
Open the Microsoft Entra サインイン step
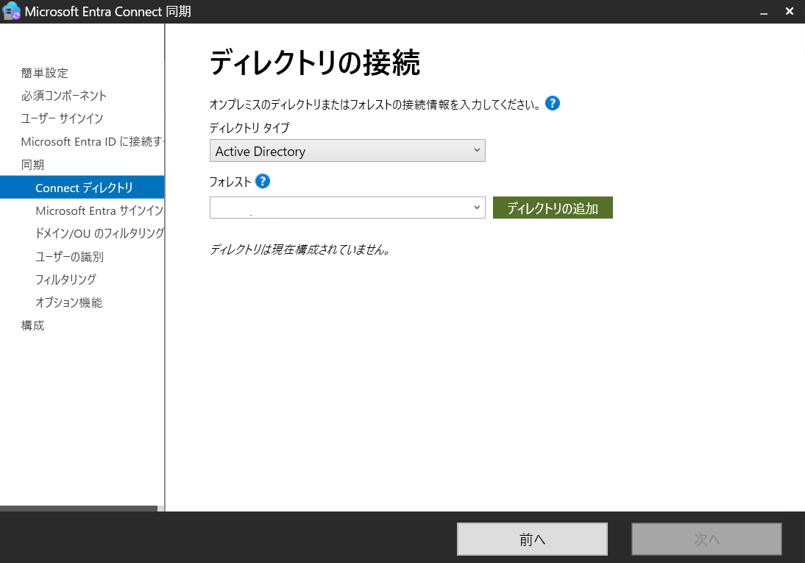point(99,210)
